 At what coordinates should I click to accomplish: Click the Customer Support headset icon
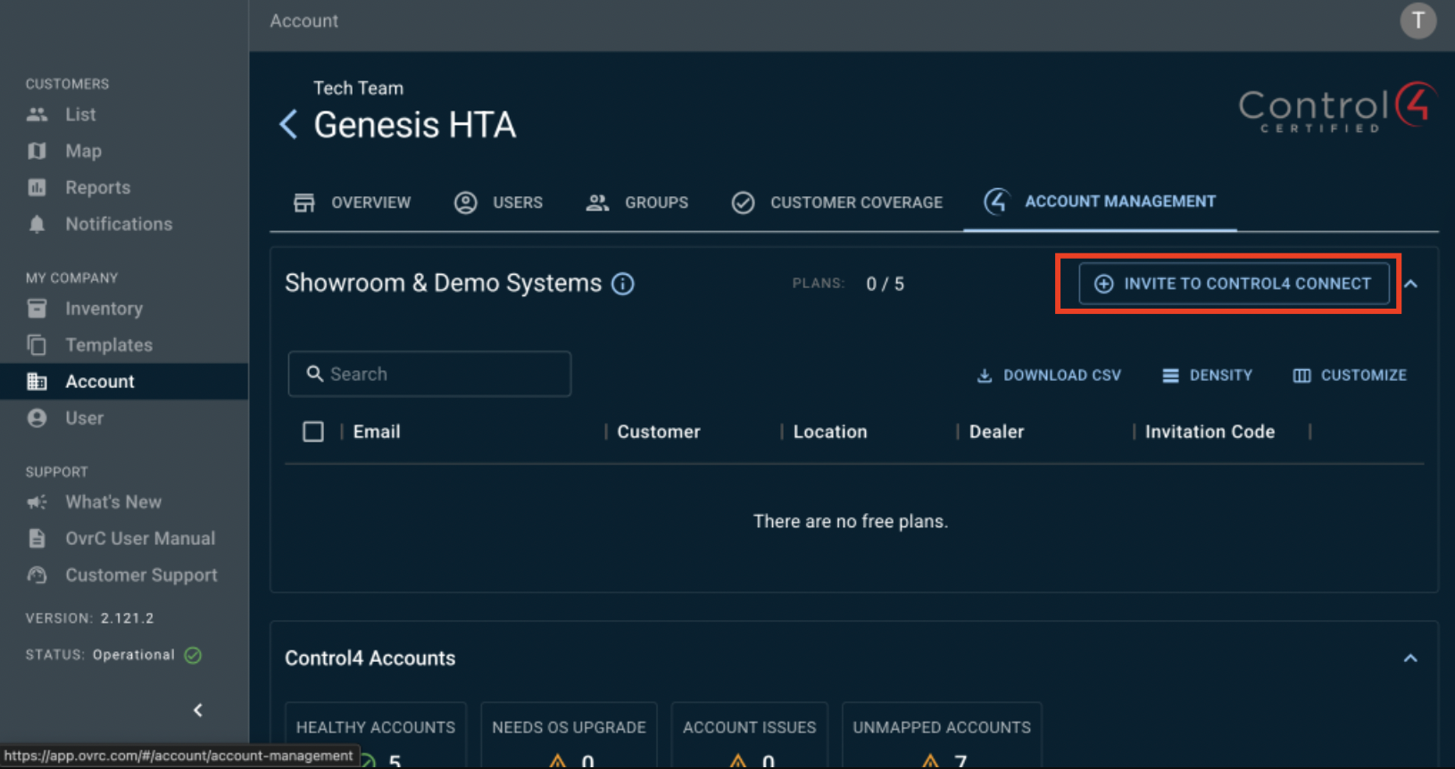[37, 575]
